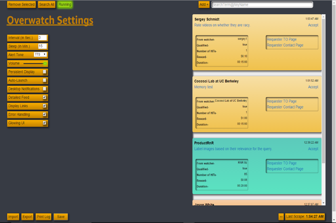Uncheck the Detailed Feed checkbox
The width and height of the screenshot is (336, 223).
(x=45, y=97)
